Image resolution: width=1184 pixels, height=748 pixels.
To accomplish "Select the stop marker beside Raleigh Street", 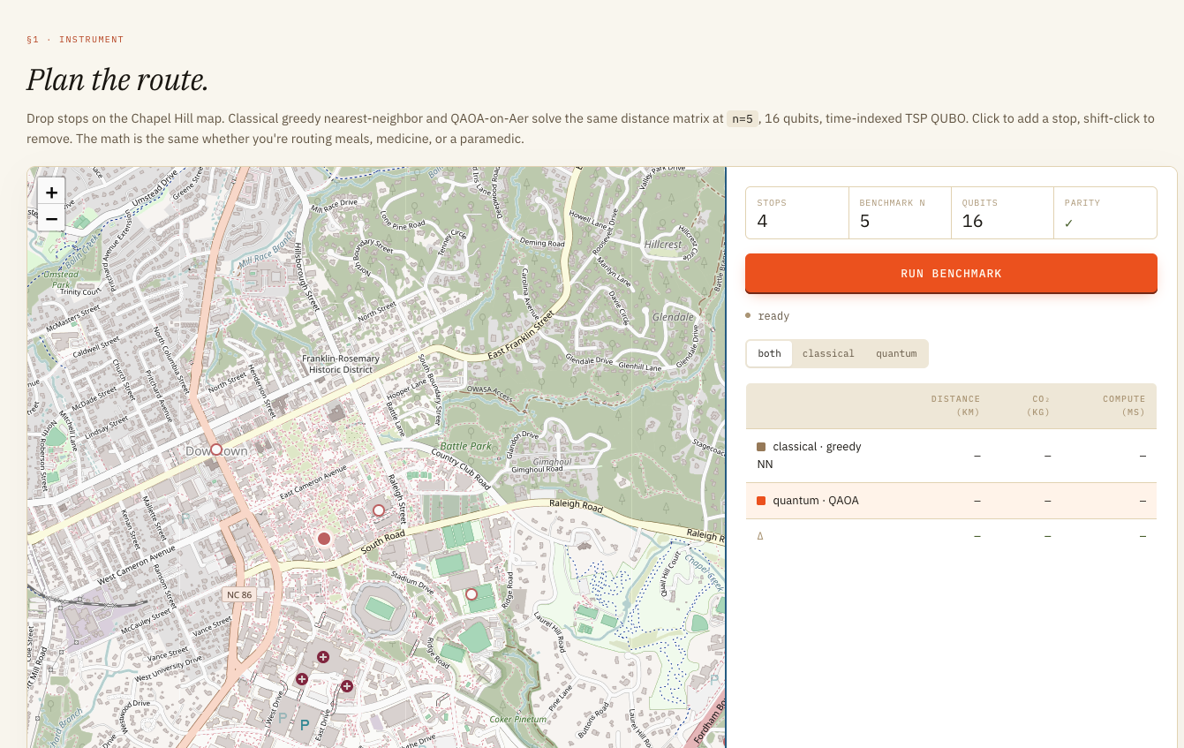I will (x=379, y=510).
